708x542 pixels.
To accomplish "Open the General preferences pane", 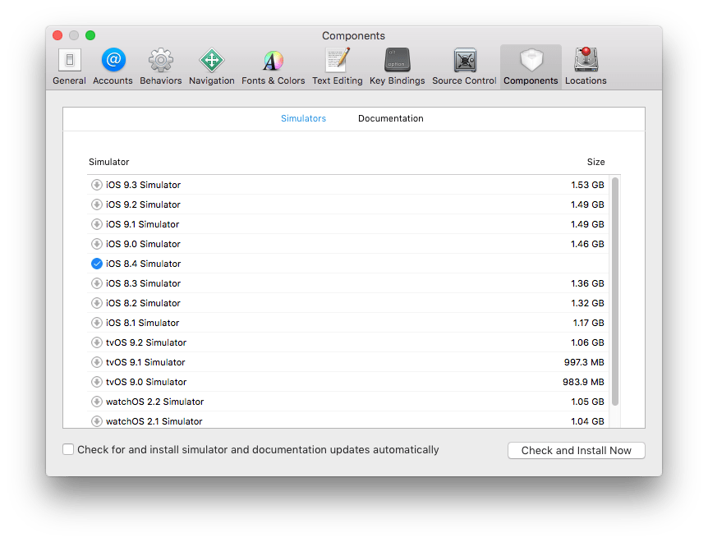I will tap(69, 67).
